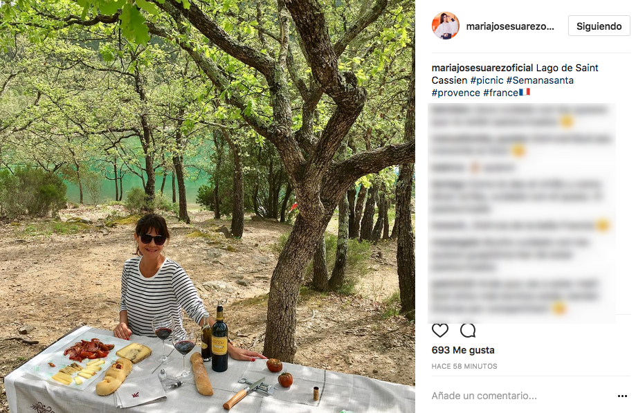Focus the Añade un comentario field
636x413 pixels.
pos(512,396)
